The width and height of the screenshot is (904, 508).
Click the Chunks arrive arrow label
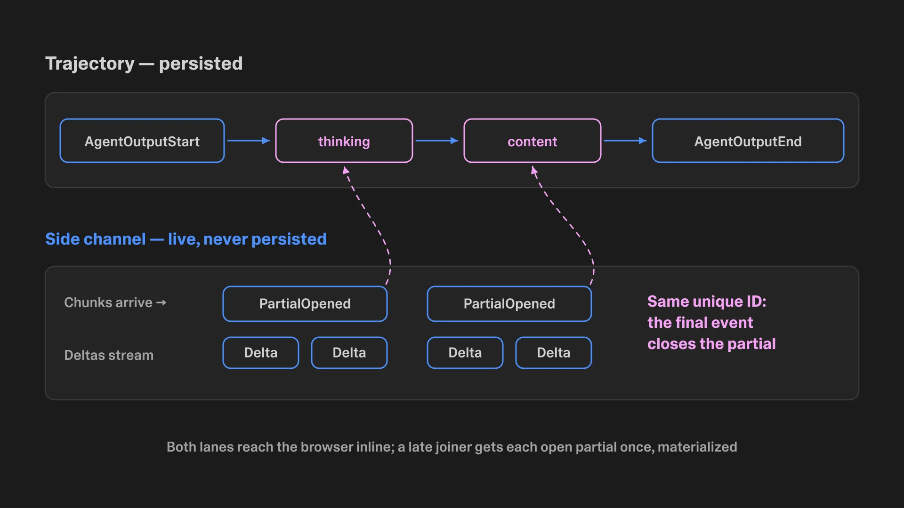tap(115, 302)
